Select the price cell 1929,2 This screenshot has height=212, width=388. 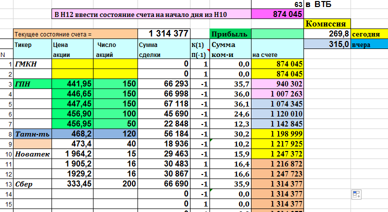72,174
